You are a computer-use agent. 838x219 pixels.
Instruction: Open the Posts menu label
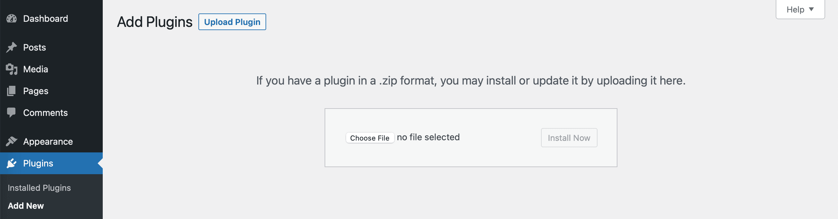click(x=34, y=47)
